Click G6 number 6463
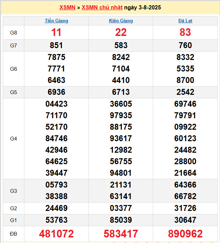The width and height of the screenshot is (220, 243). tap(56, 80)
